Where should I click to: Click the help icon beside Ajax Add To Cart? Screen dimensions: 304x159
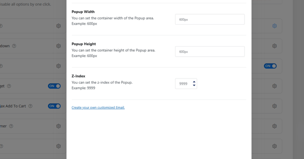pyautogui.click(x=30, y=106)
